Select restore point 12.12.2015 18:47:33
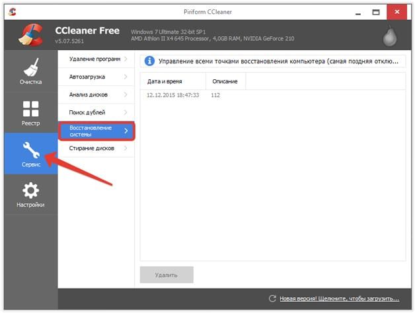This screenshot has height=313, width=415. 173,95
